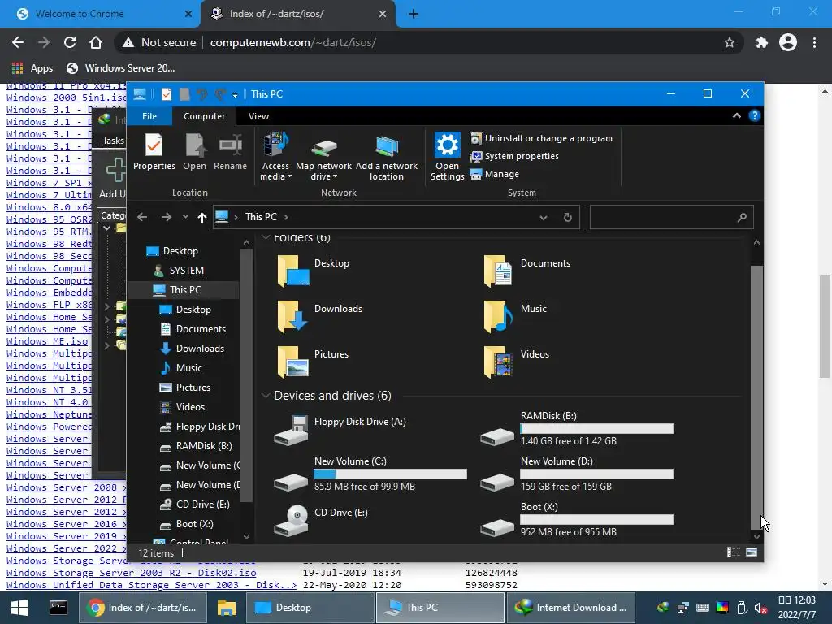
Task: Go up one folder level
Action: [x=202, y=217]
